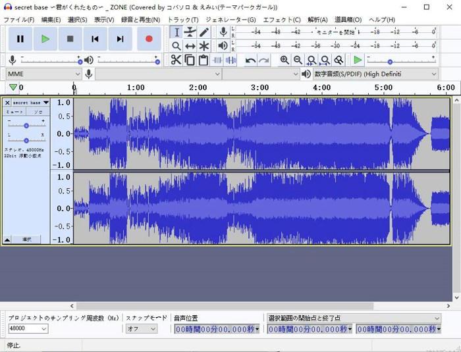Image resolution: width=461 pixels, height=352 pixels.
Task: Fit selection to window width
Action: [x=312, y=60]
